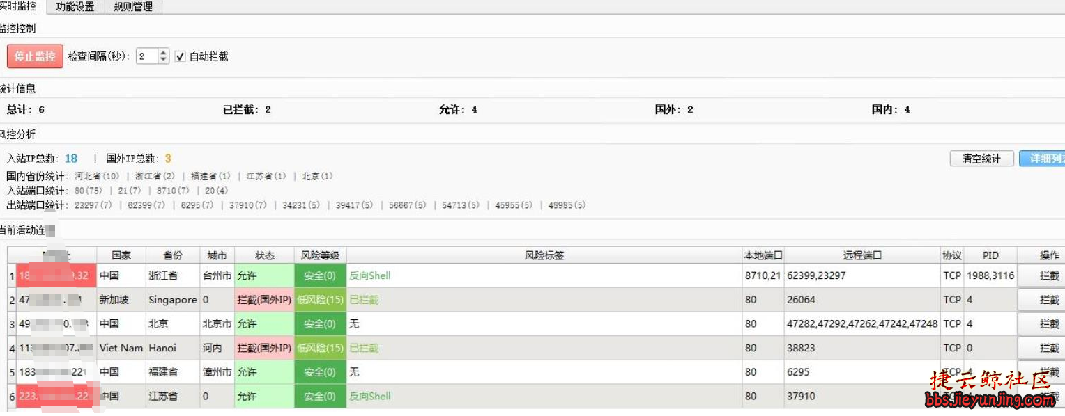Image resolution: width=1065 pixels, height=416 pixels.
Task: Select the Hanoi province cell
Action: point(173,348)
